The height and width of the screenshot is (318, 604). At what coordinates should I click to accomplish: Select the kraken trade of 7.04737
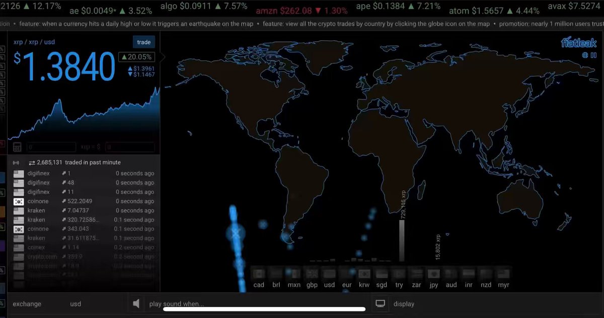click(84, 210)
